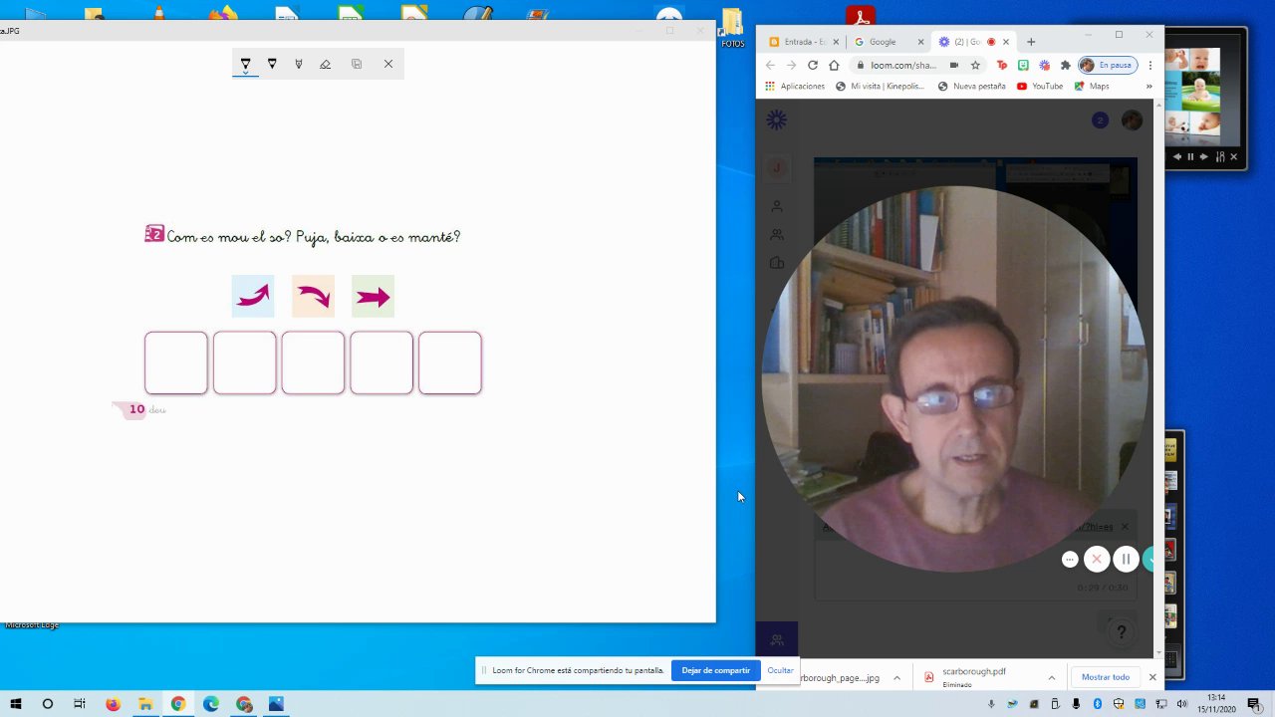Select the second pen tool in toolbar
1275x717 pixels.
tap(272, 64)
